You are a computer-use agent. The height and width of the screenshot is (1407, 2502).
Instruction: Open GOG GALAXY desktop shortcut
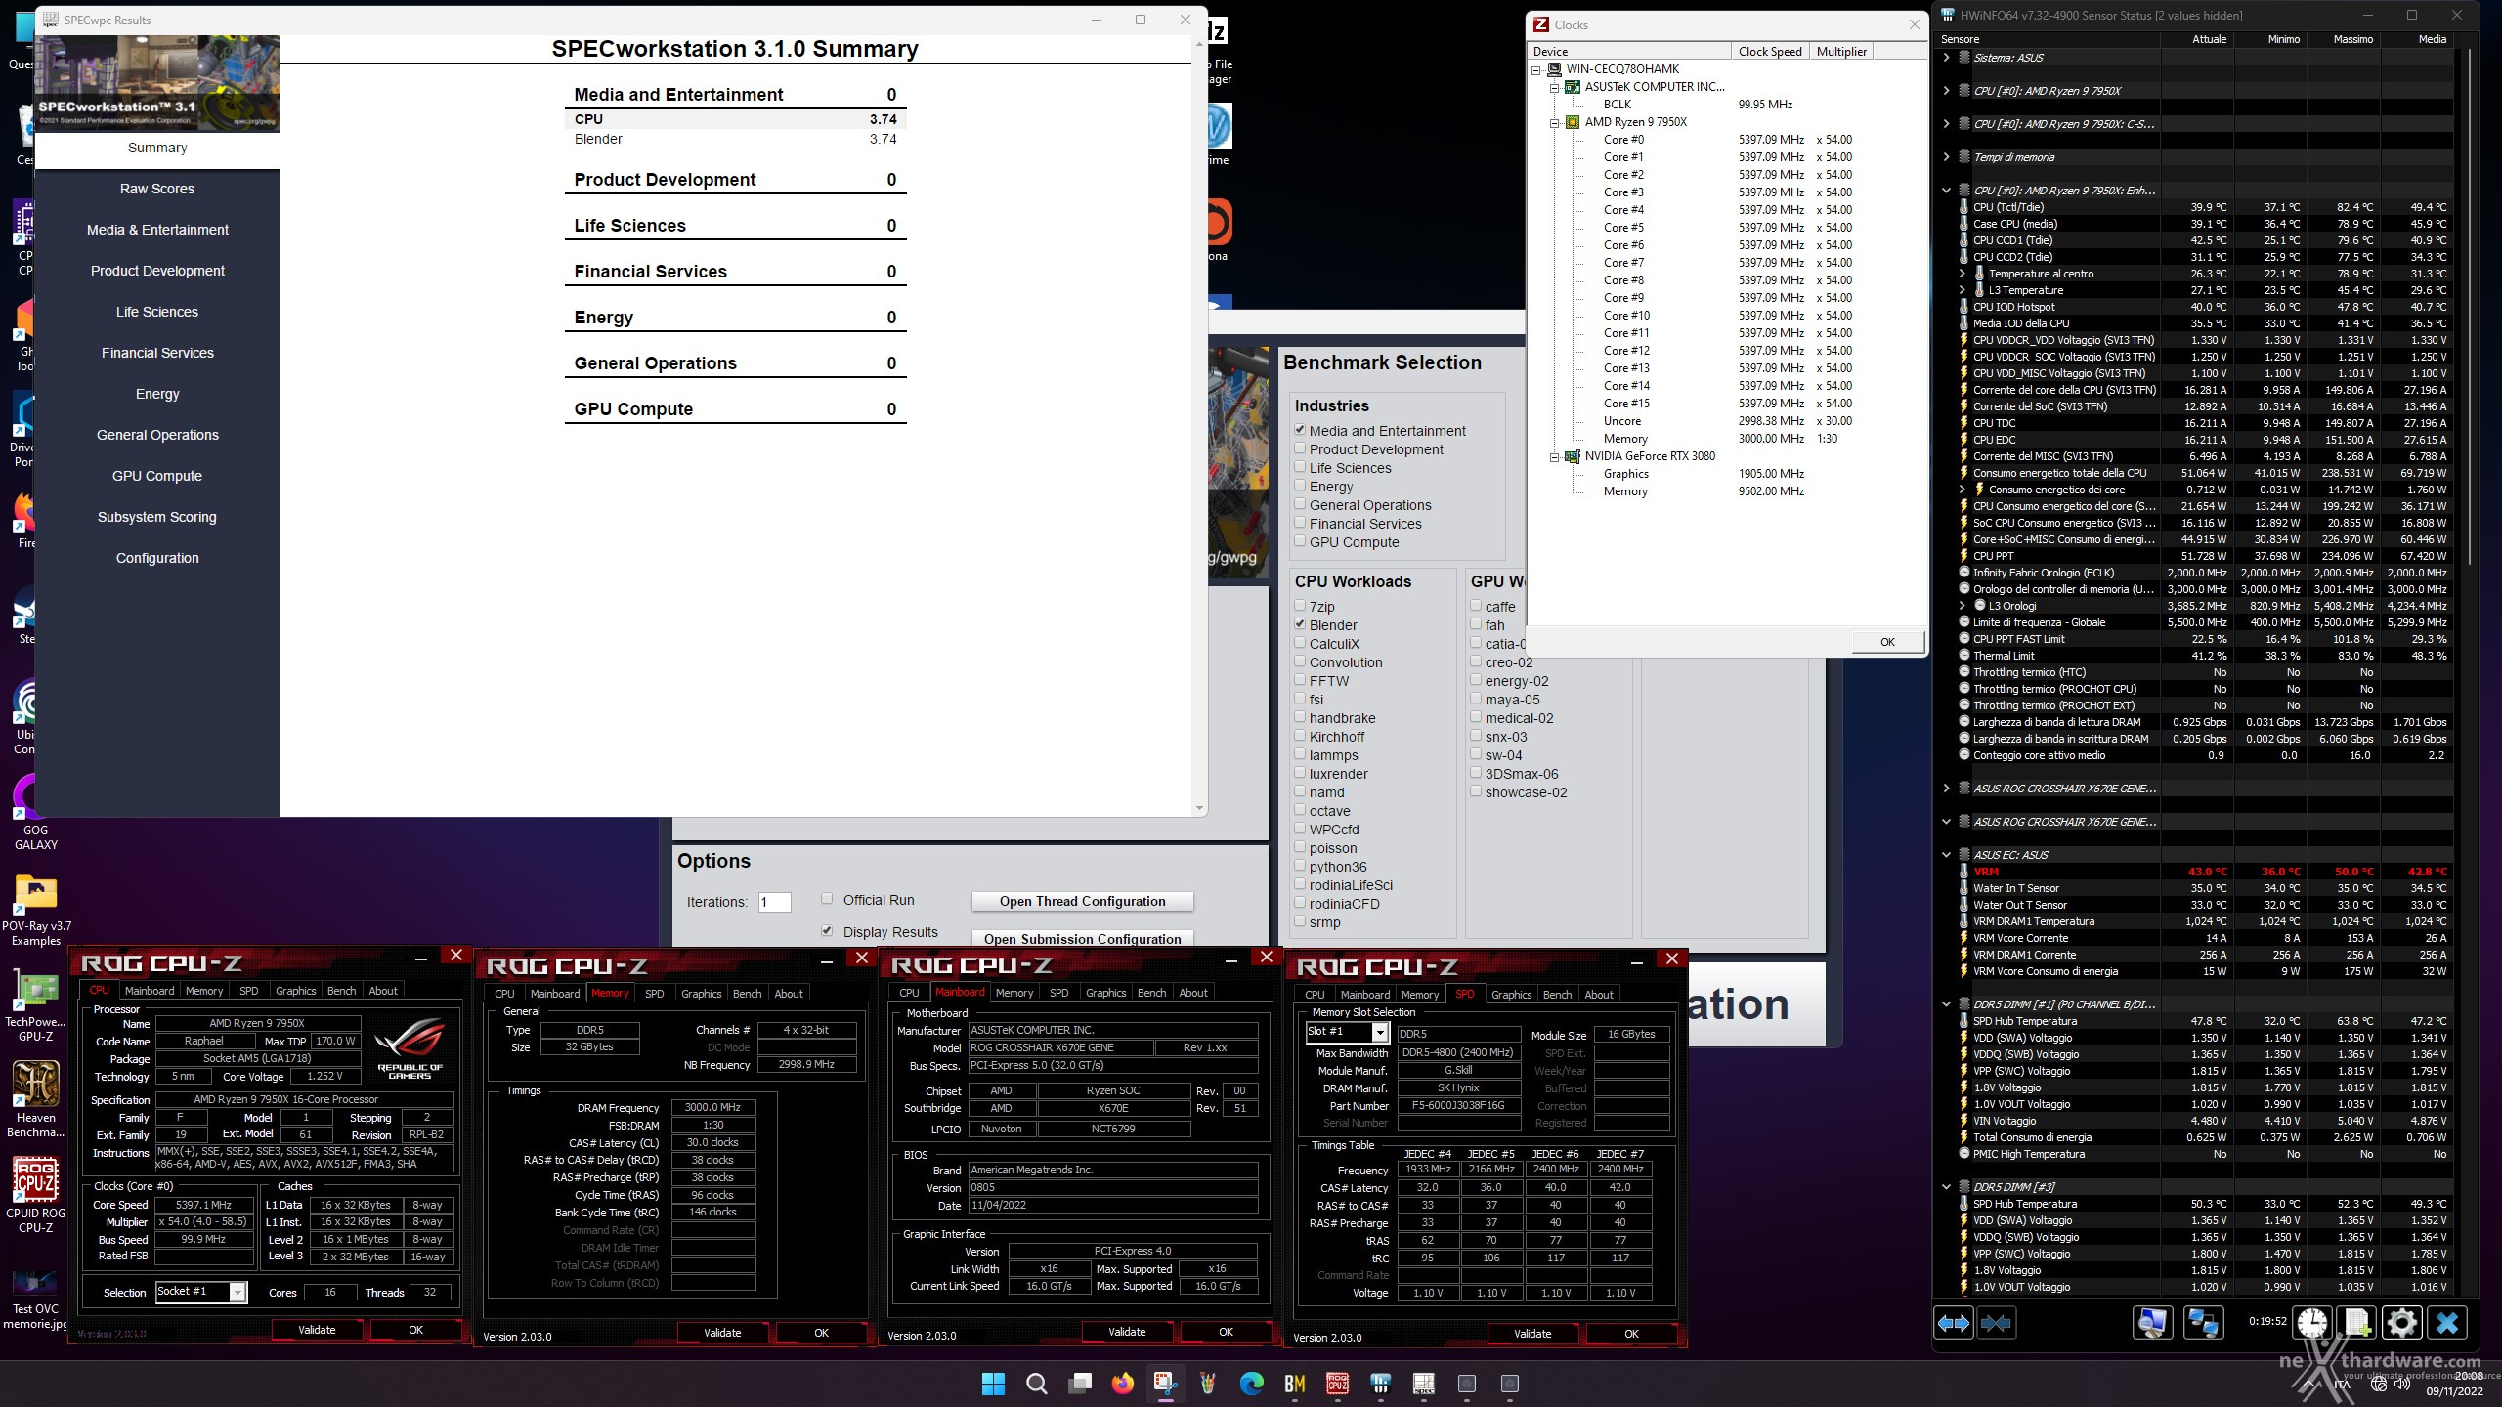coord(35,813)
